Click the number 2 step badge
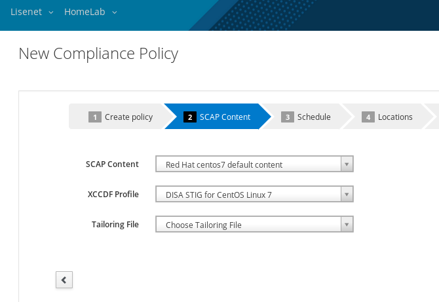Image resolution: width=439 pixels, height=302 pixels. [190, 117]
